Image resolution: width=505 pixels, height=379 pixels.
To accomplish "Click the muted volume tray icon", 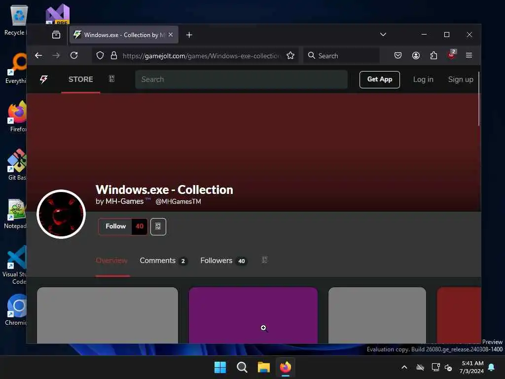I will [448, 367].
